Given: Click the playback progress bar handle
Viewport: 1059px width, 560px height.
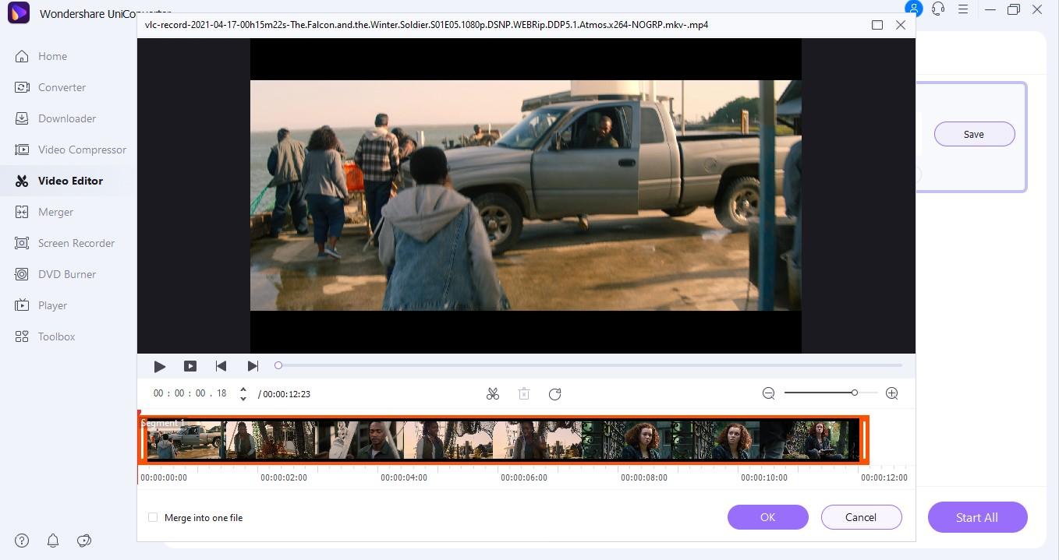Looking at the screenshot, I should point(278,365).
